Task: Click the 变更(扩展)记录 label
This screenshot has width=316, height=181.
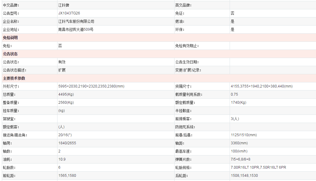Action: pos(188,70)
